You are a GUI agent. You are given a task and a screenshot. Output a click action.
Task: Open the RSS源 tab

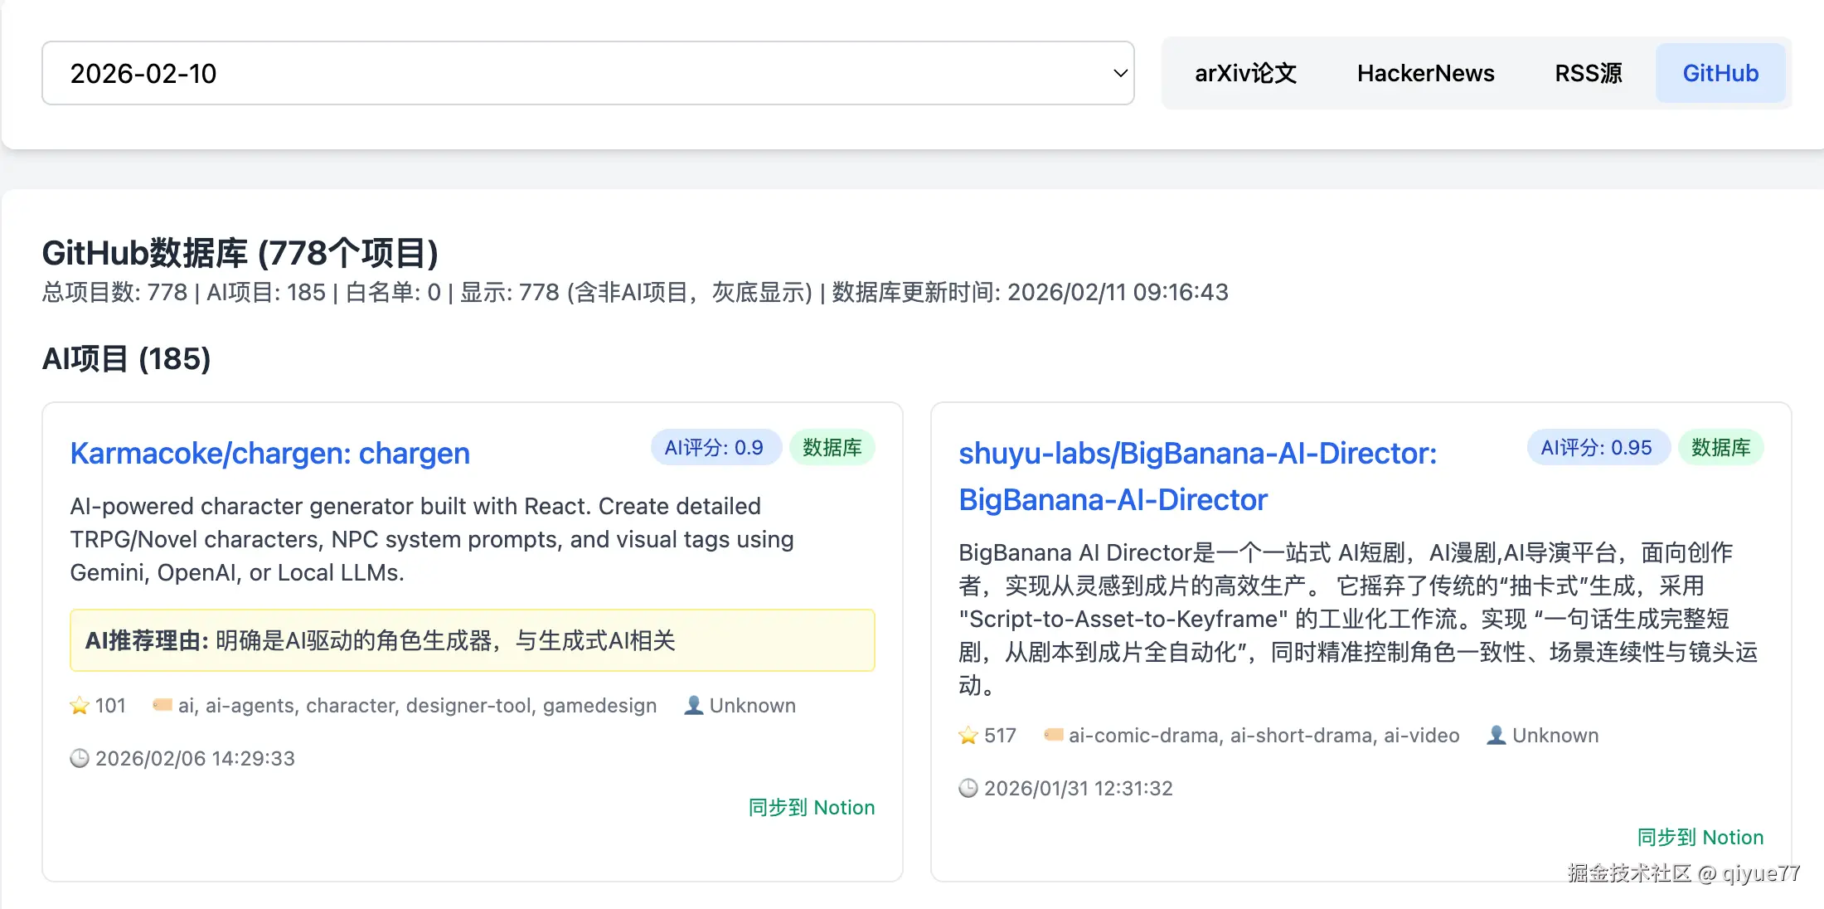pyautogui.click(x=1588, y=73)
